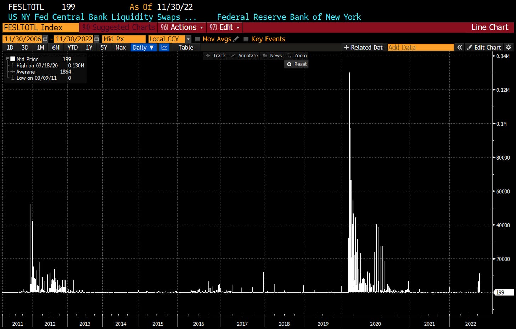This screenshot has width=516, height=329.
Task: Select the Track crosshair tool
Action: pyautogui.click(x=216, y=56)
